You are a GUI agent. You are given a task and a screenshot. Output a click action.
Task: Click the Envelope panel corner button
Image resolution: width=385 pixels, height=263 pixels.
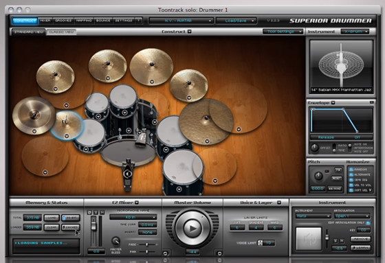pos(371,102)
